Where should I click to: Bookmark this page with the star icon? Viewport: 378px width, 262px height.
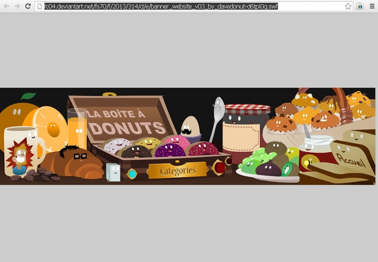tap(348, 6)
